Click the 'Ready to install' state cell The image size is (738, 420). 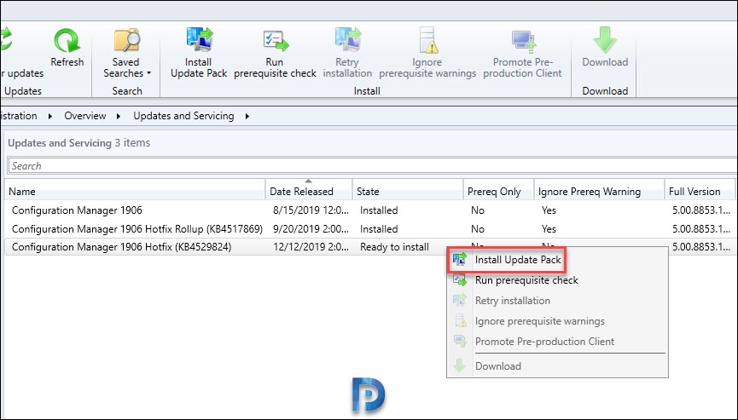(394, 247)
